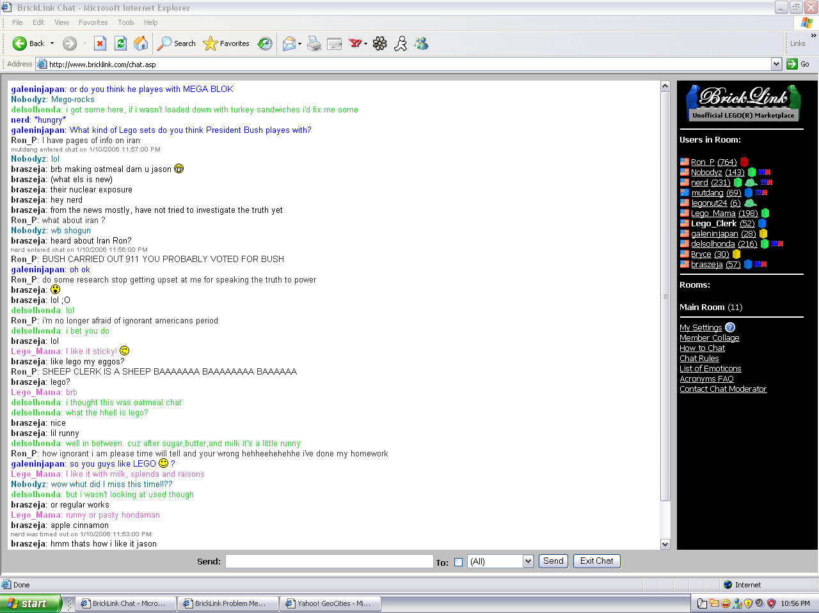This screenshot has width=819, height=613.
Task: Expand the Address bar history dropdown
Action: pyautogui.click(x=776, y=64)
